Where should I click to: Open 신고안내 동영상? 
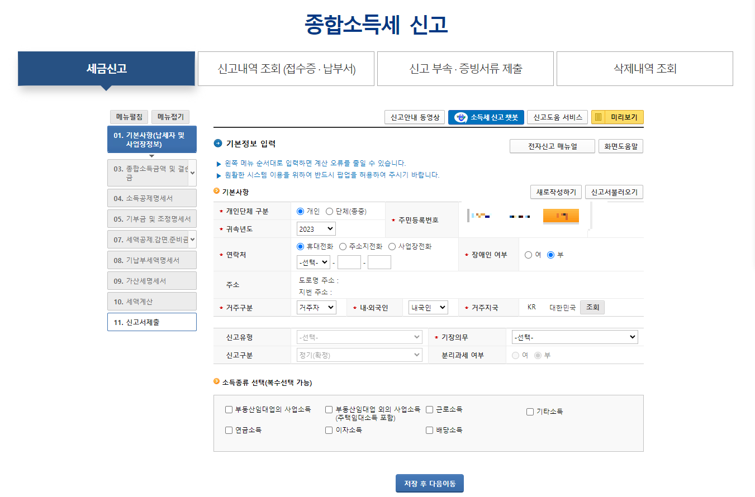tap(415, 117)
